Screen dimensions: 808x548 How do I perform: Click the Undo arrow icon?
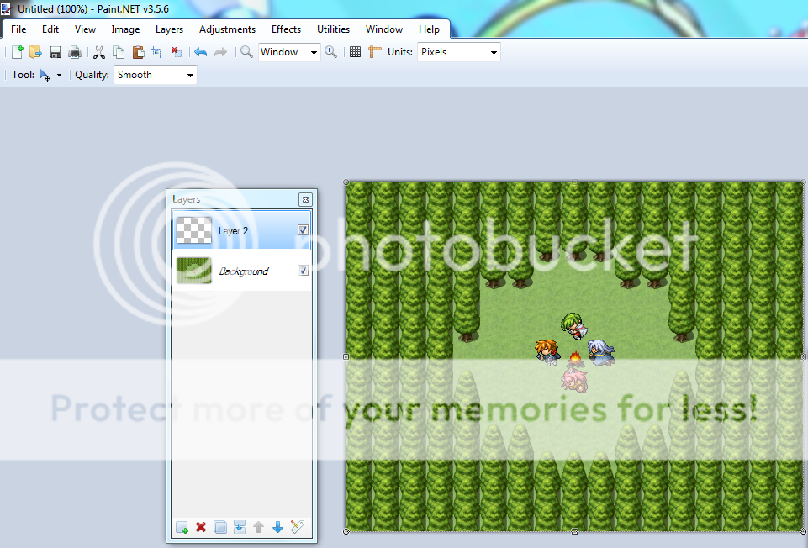tap(200, 52)
